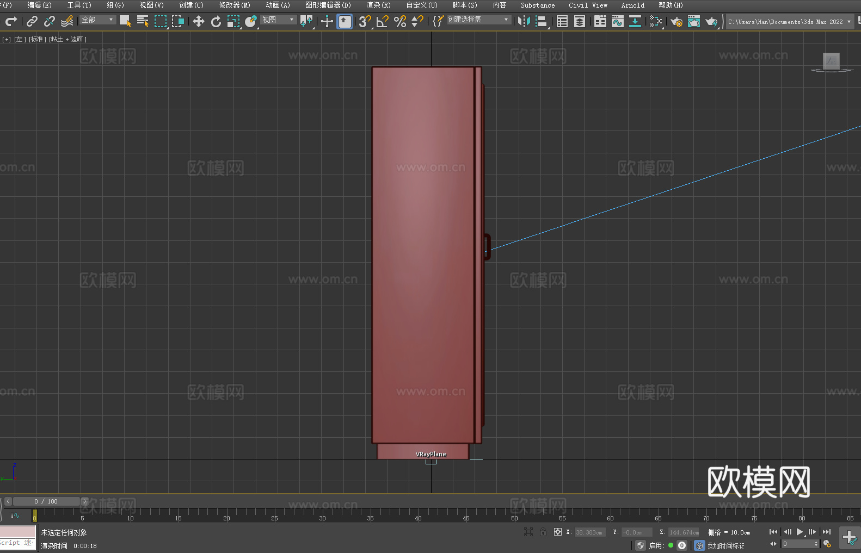
Task: Activate the Select and Rotate tool
Action: 216,21
